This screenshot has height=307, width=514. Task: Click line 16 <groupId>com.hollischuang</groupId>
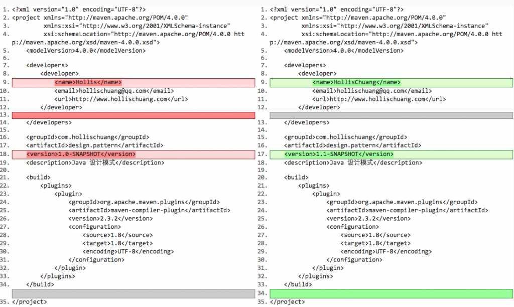[x=88, y=137]
